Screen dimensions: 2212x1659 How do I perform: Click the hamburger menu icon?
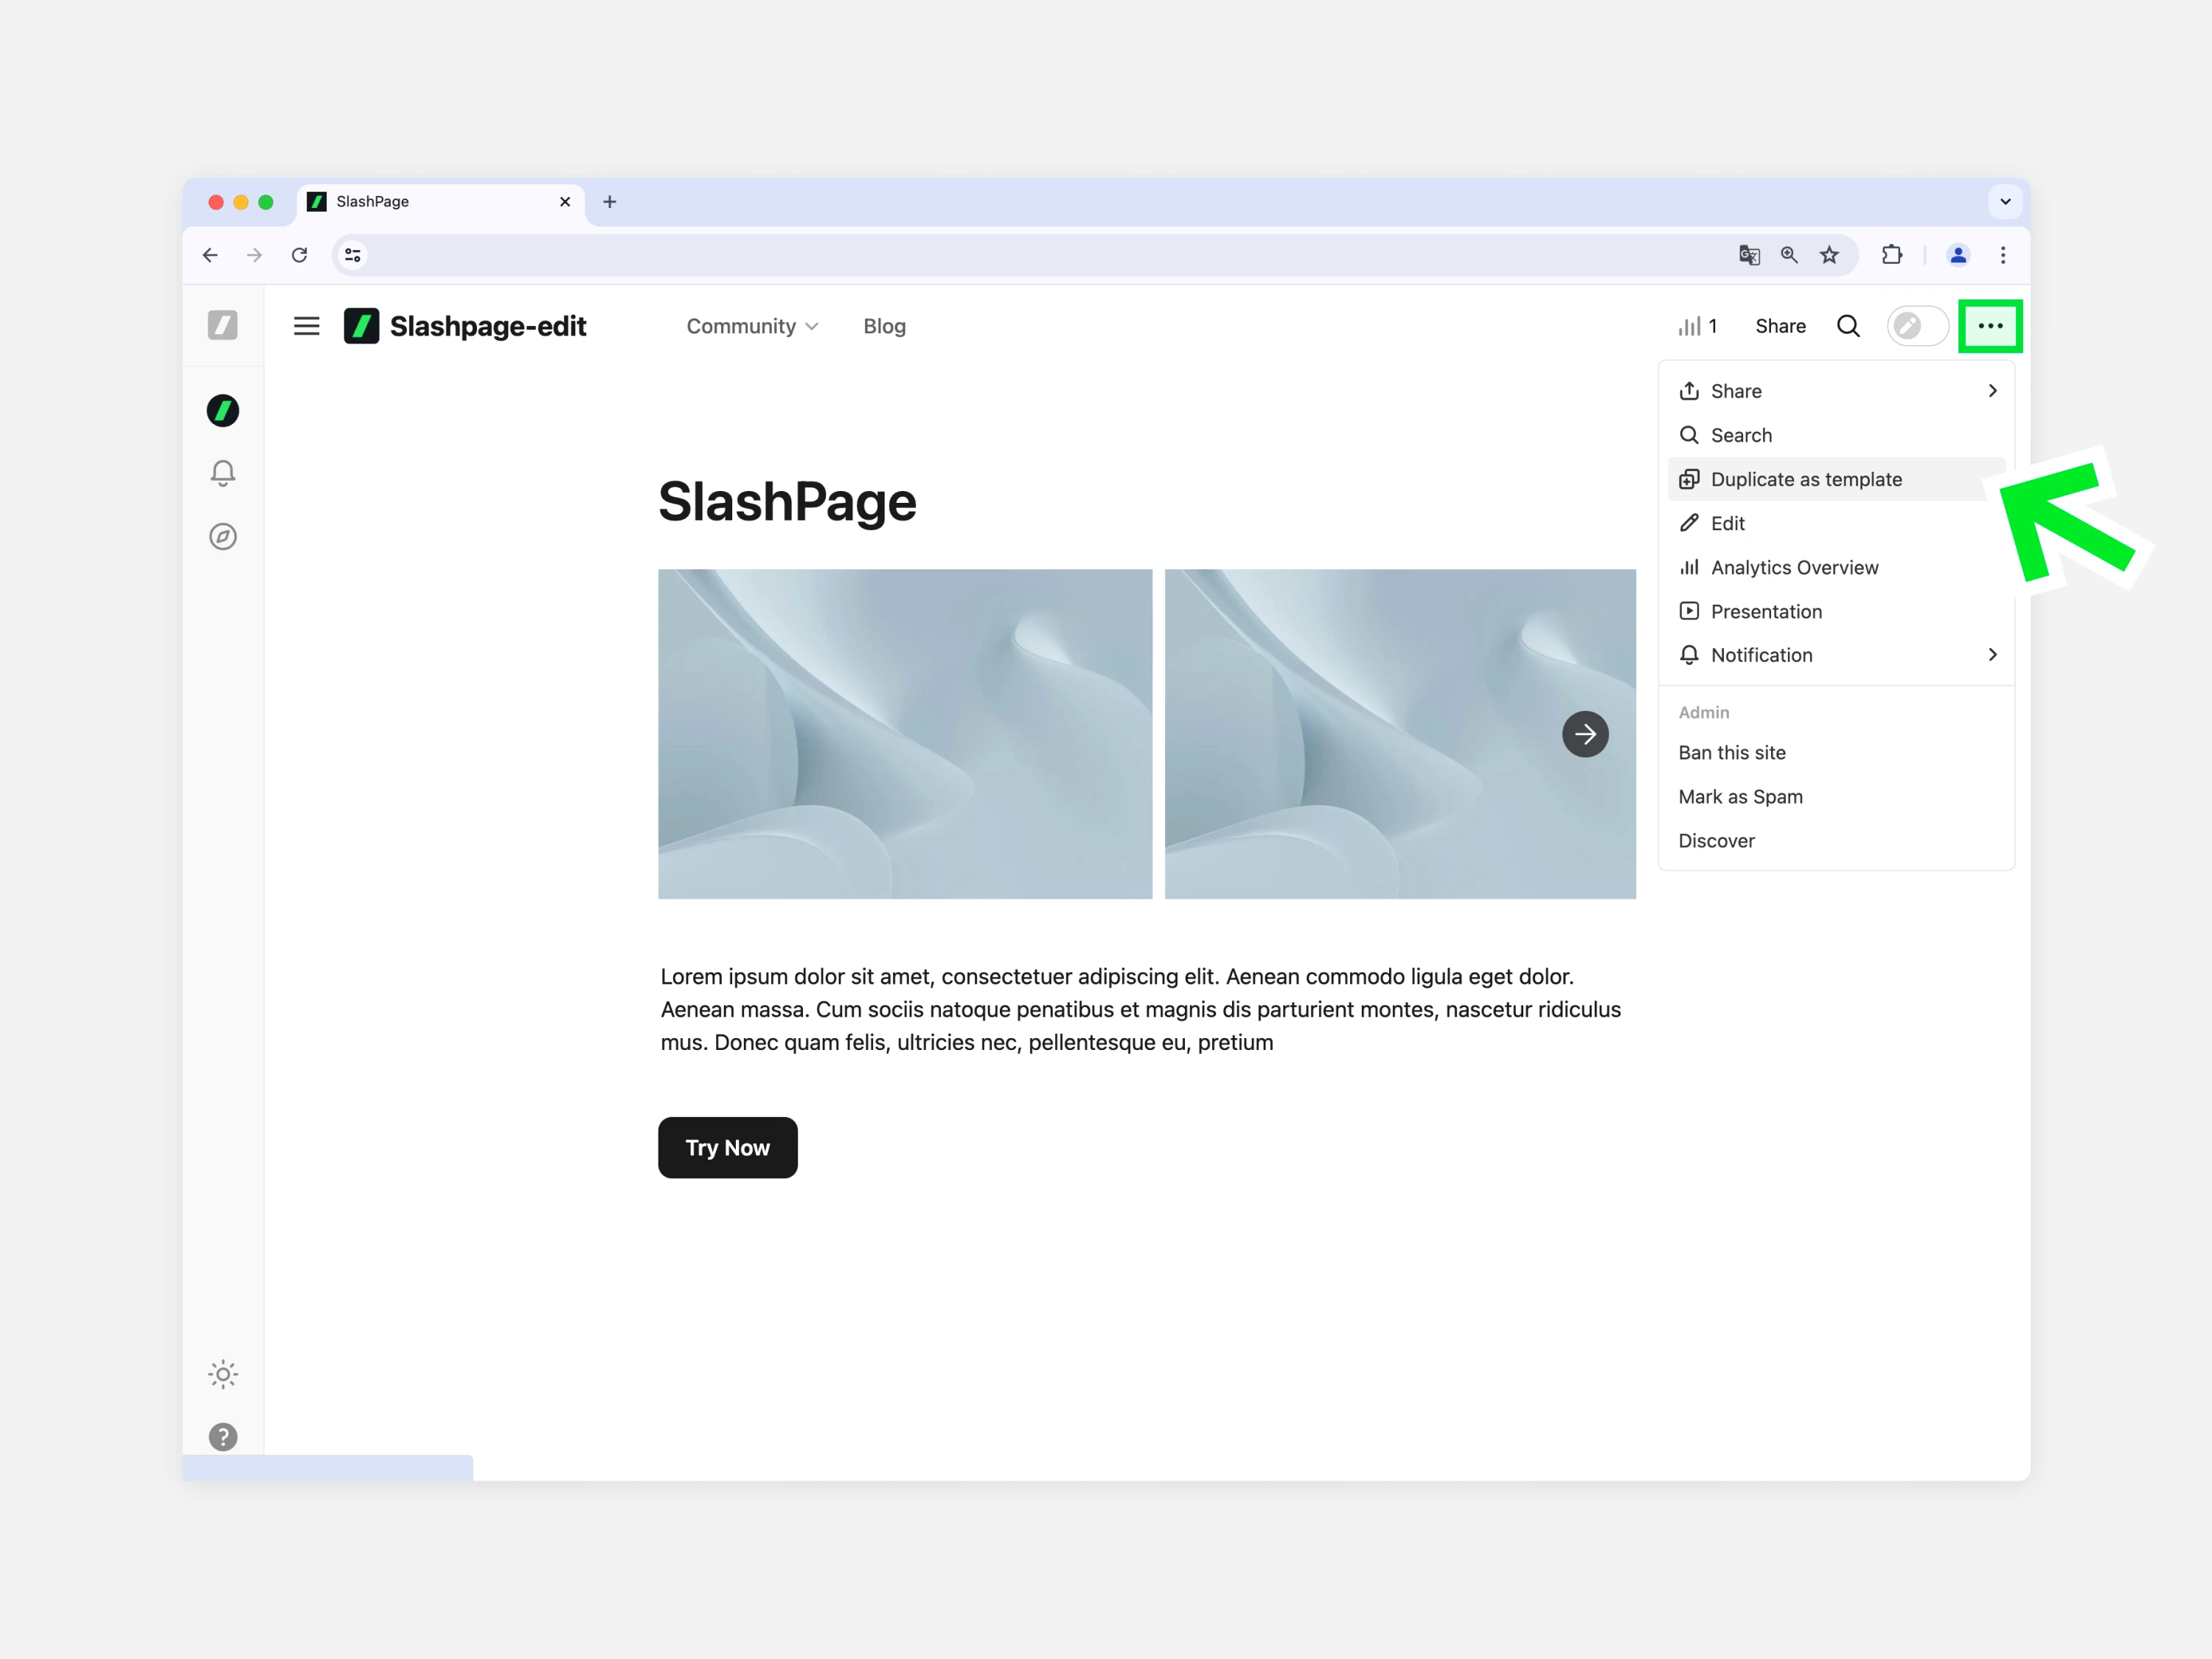tap(307, 326)
